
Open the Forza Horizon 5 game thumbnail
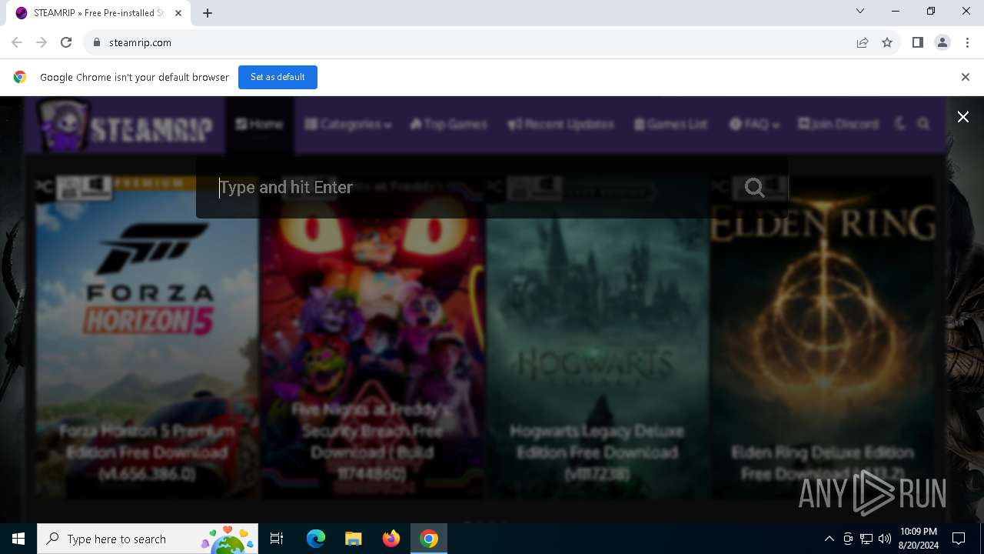tap(147, 339)
